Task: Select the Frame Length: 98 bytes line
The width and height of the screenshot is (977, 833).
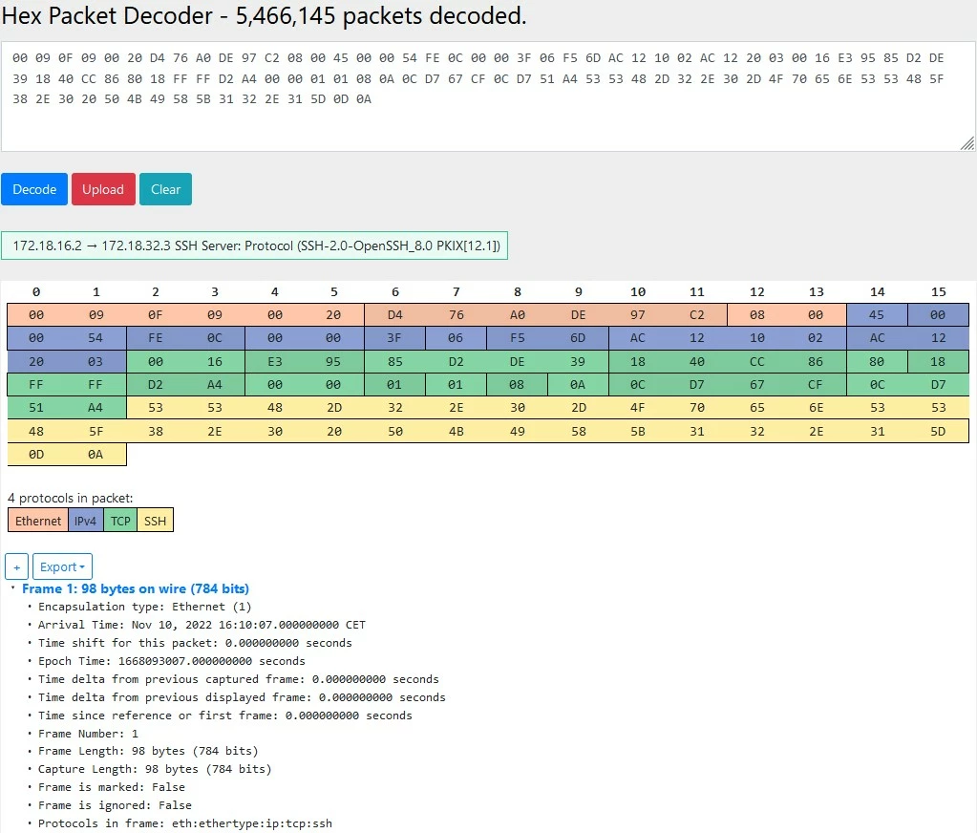Action: (x=148, y=751)
